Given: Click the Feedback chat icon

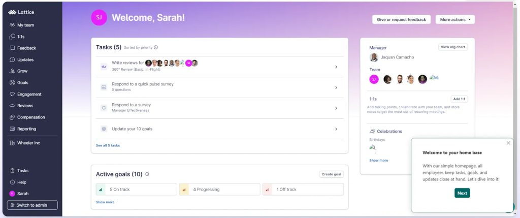Looking at the screenshot, I should click(12, 48).
